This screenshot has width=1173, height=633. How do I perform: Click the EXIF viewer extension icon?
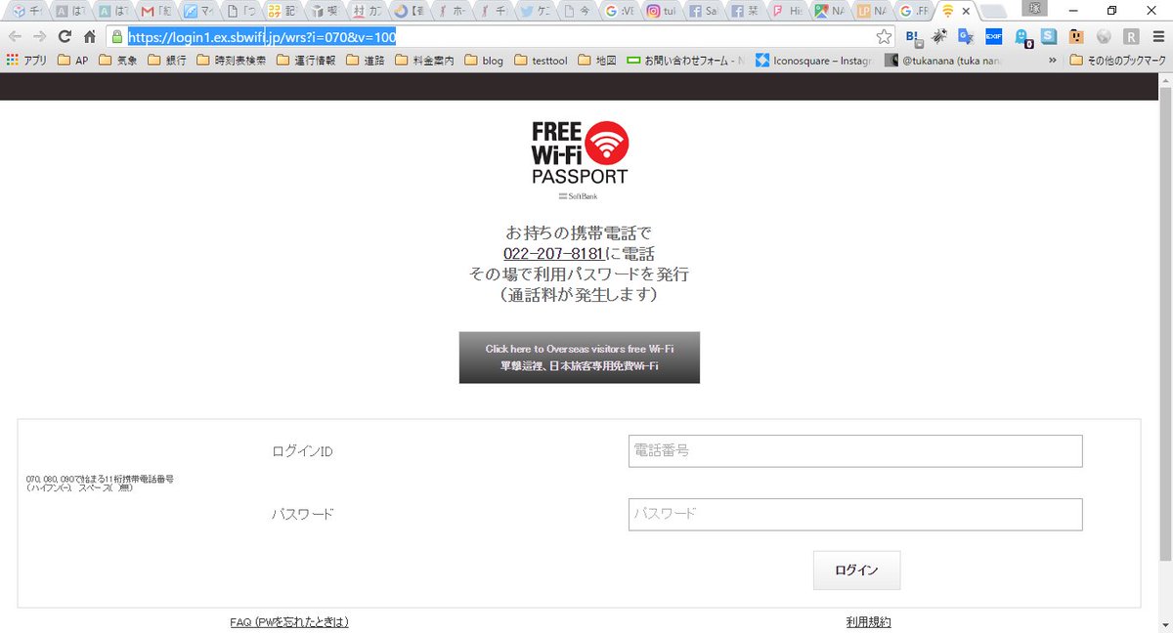tap(993, 37)
